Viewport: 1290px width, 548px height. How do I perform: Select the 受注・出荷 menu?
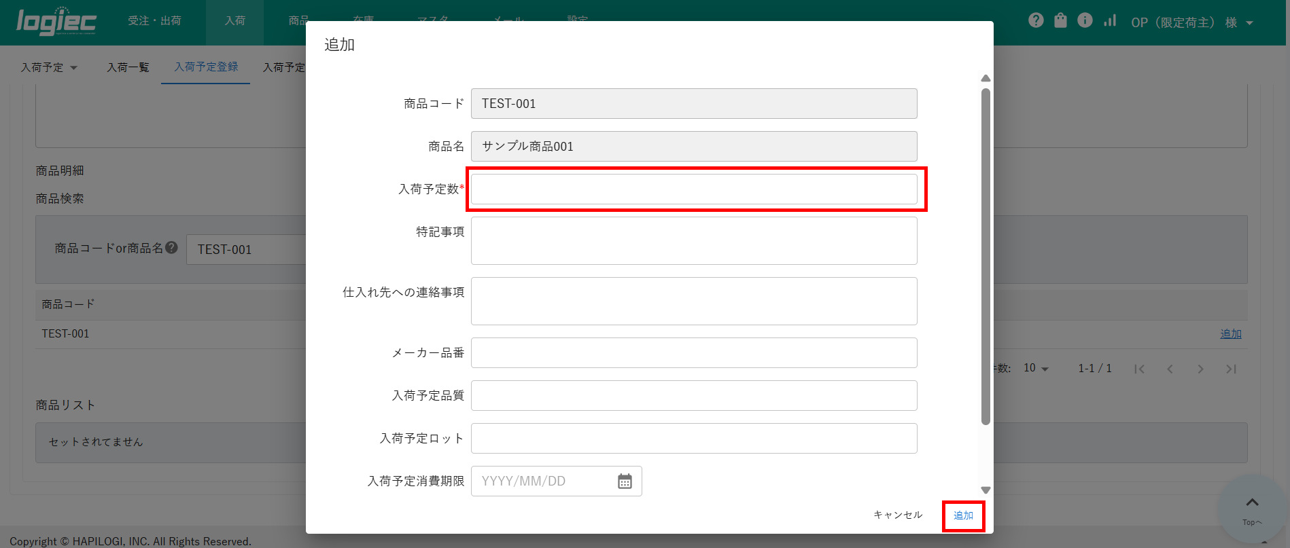tap(154, 21)
